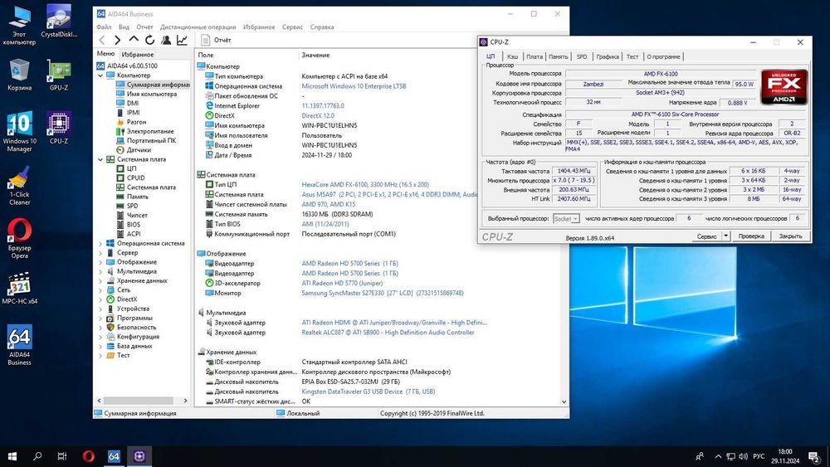Go forward with AIDA64 toolbar forward arrow
Viewport: 830px width, 467px height.
point(118,40)
